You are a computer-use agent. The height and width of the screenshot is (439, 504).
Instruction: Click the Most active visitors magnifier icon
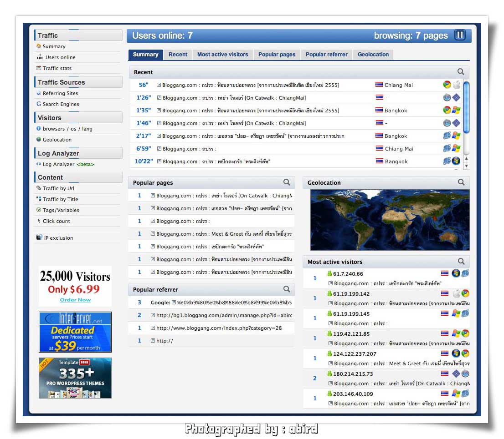point(461,262)
